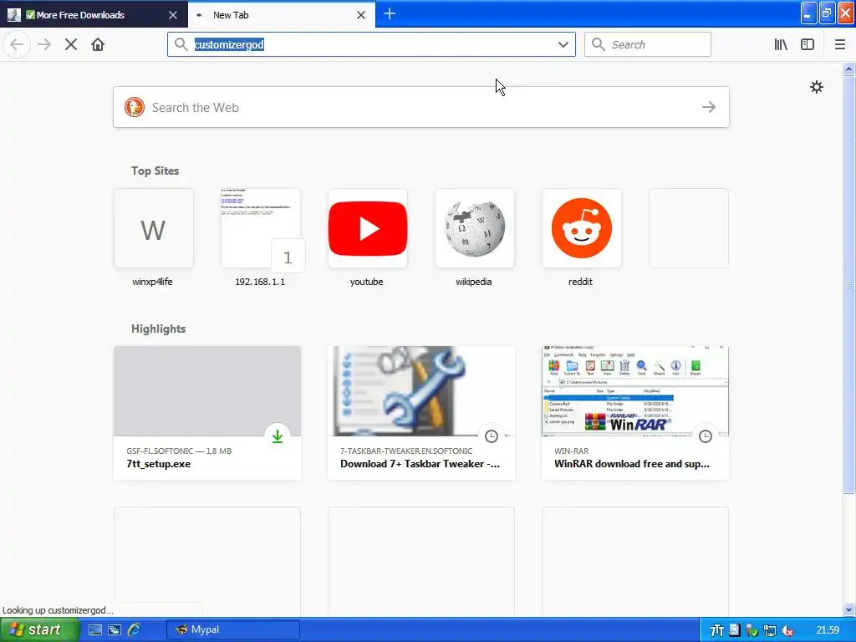Expand the address bar history dropdown

(563, 44)
